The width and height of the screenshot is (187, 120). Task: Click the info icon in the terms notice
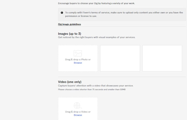pos(62,13)
